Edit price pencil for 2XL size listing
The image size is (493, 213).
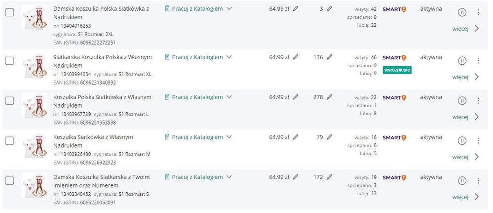pyautogui.click(x=296, y=9)
